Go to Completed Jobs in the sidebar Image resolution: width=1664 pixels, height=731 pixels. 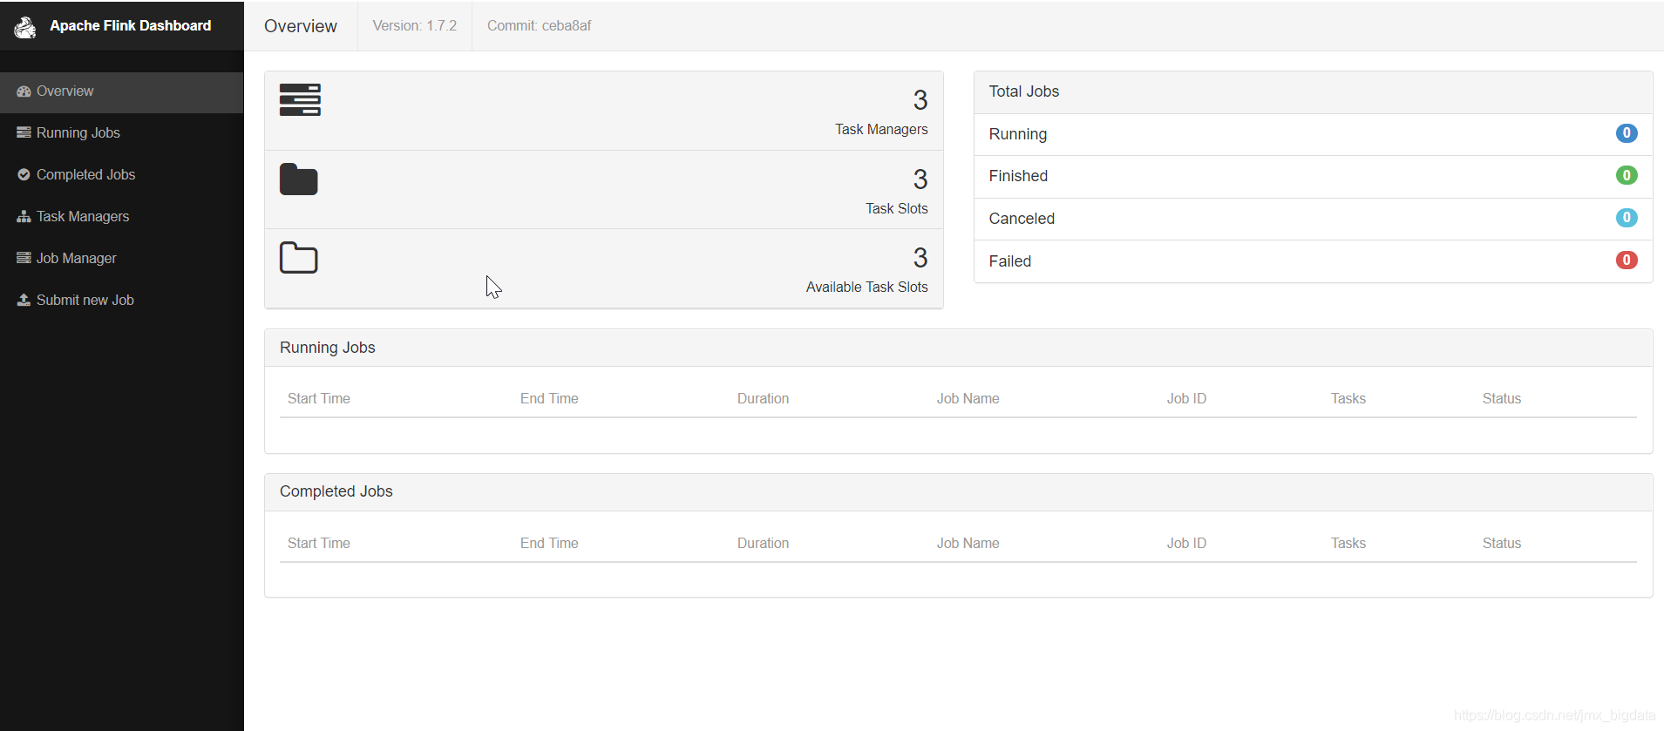coord(122,175)
